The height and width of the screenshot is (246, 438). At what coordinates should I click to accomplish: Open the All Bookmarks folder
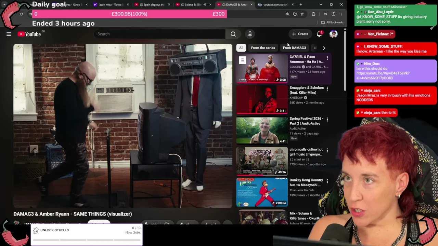coord(332,22)
